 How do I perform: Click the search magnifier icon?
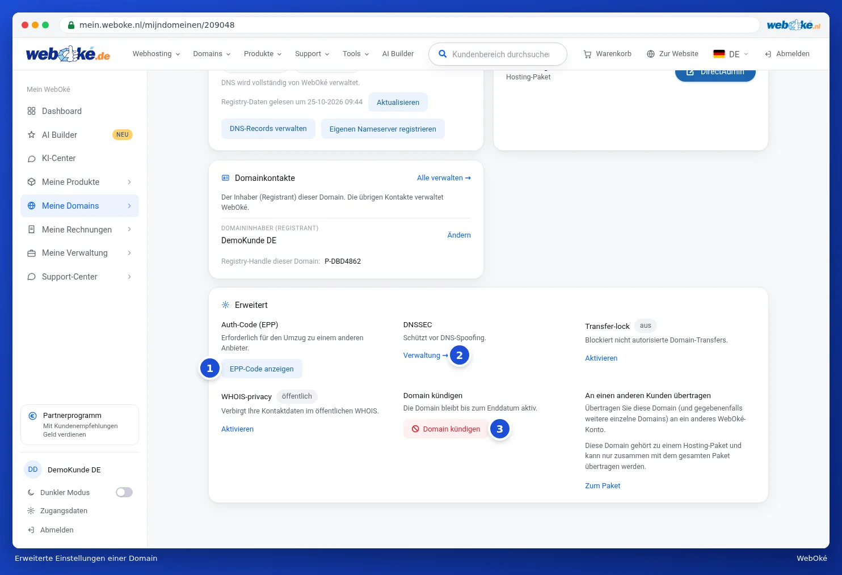pos(443,54)
